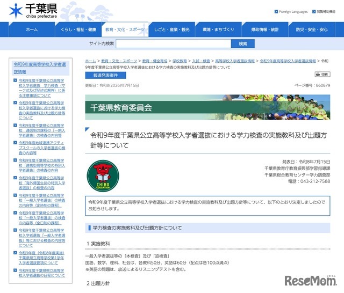
Task: Click the CHIBA EDUCATION mascot logo
Action: tap(103, 176)
